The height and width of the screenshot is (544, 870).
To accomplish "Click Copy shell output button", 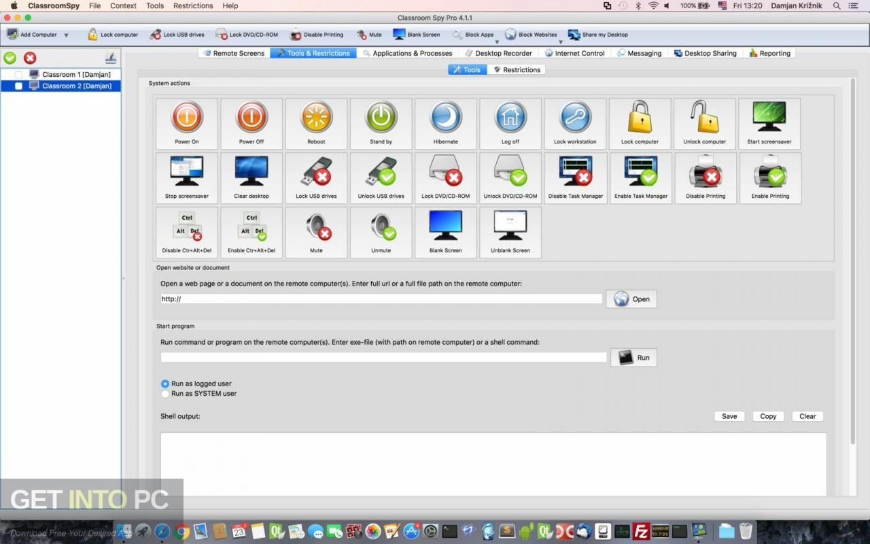I will [768, 416].
